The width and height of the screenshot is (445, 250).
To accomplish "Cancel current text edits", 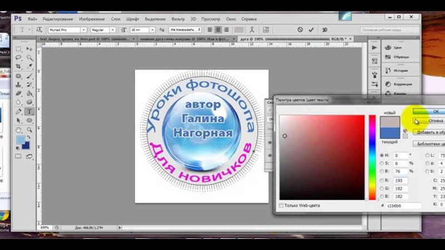I will click(300, 30).
